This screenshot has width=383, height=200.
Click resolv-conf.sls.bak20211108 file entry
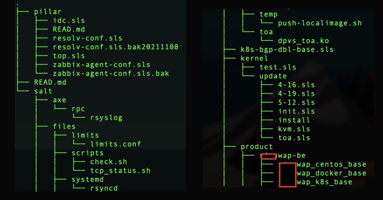[x=115, y=47]
